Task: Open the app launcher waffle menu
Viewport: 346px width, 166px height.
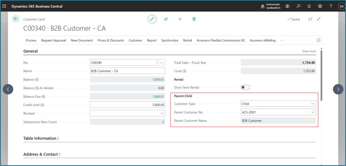Action: point(4,6)
